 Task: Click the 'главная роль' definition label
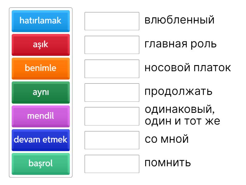coord(181,44)
